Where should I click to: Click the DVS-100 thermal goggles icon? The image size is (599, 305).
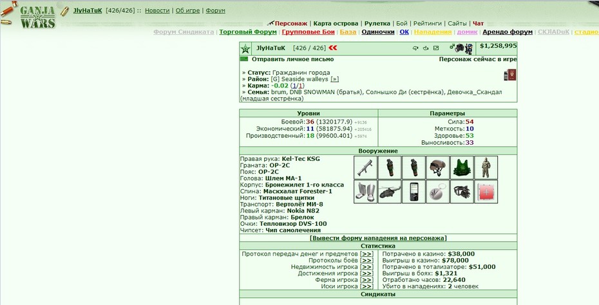pos(462,192)
